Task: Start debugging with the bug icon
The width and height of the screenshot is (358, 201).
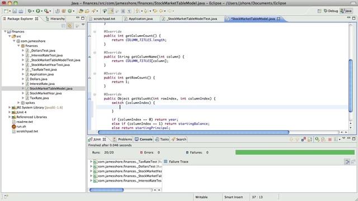Action: 30,11
